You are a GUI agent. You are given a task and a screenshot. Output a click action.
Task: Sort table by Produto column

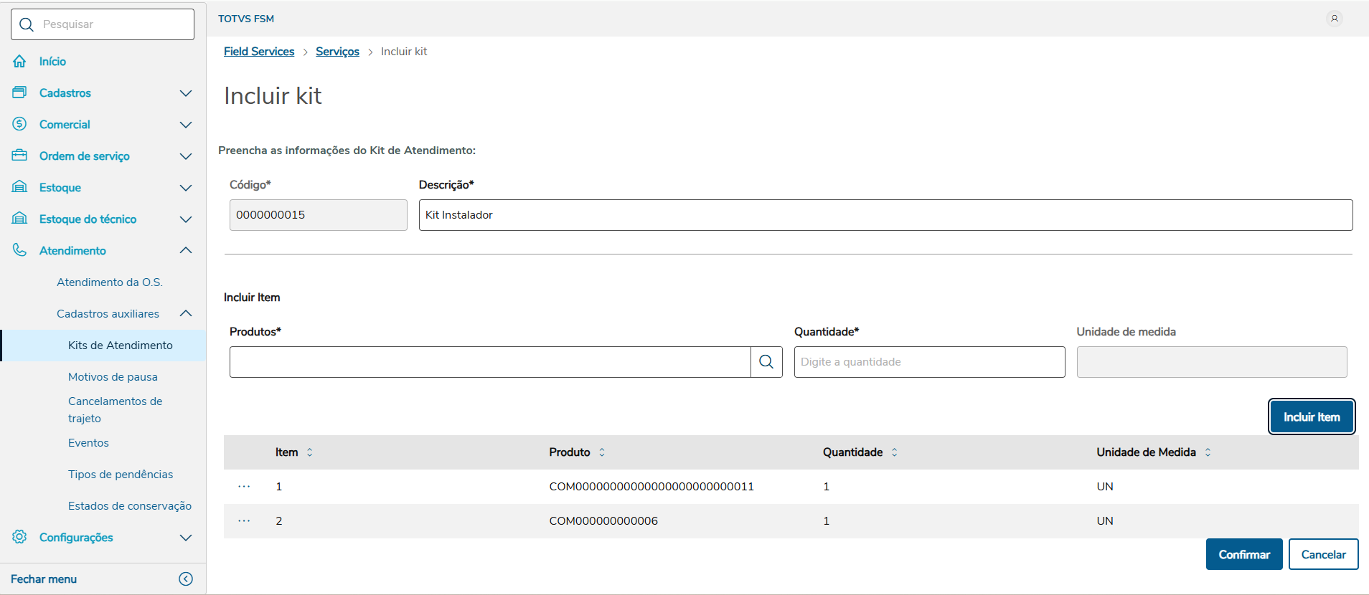602,452
